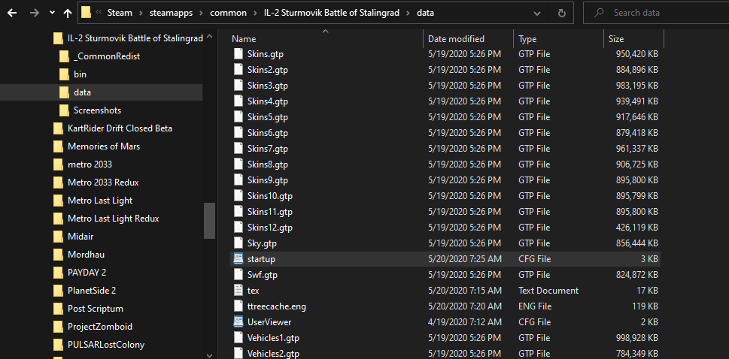This screenshot has height=359, width=729.
Task: Click the navigation pane scrollbar thumb
Action: (x=210, y=221)
